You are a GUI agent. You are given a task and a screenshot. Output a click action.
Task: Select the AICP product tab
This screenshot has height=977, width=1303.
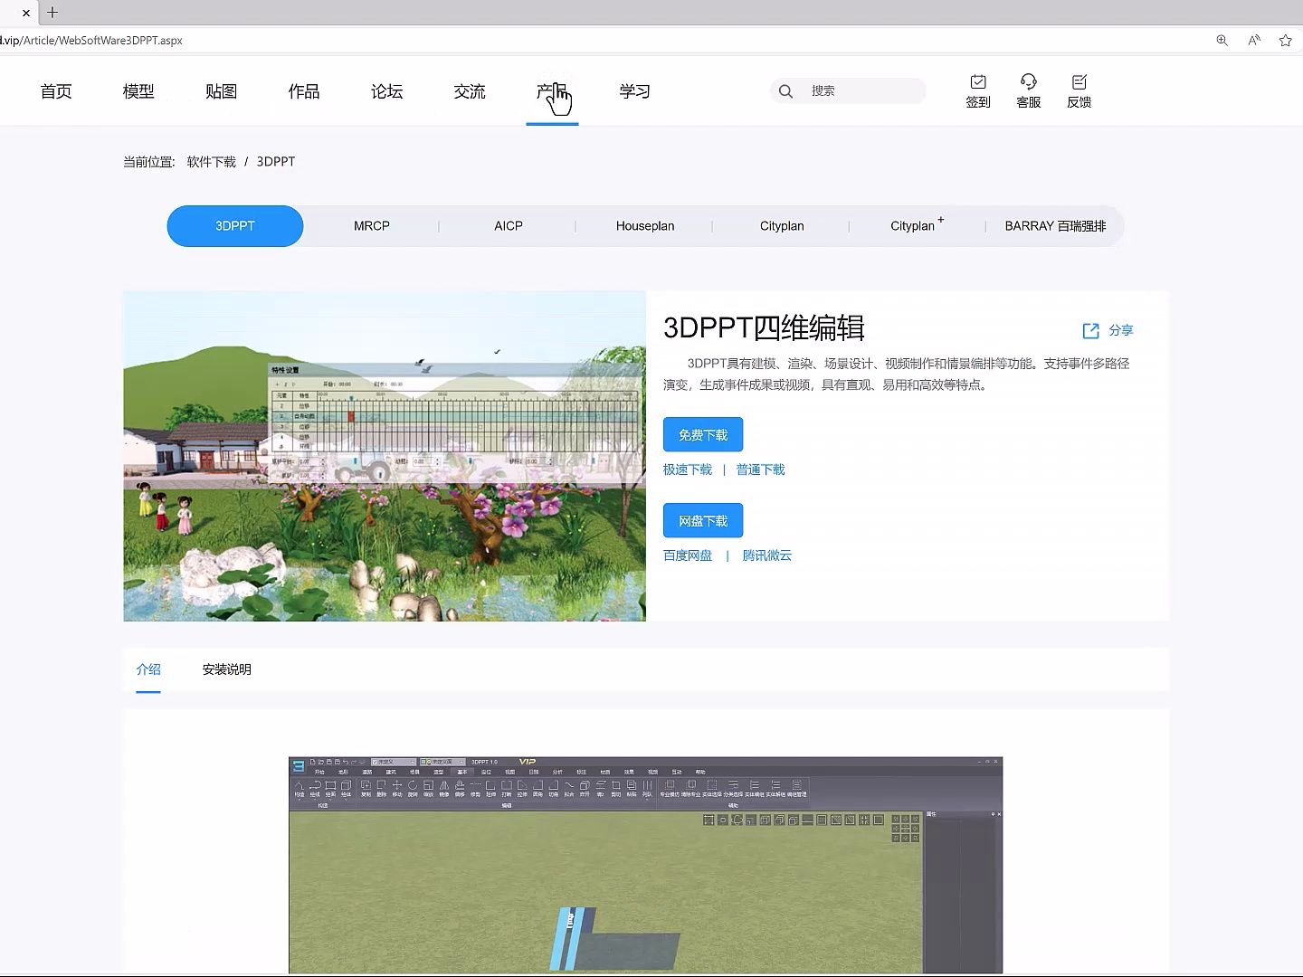click(x=509, y=226)
